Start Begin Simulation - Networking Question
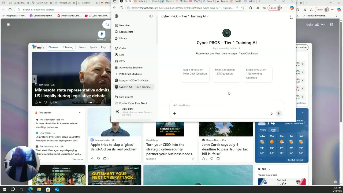The image size is (343, 193). pyautogui.click(x=258, y=74)
